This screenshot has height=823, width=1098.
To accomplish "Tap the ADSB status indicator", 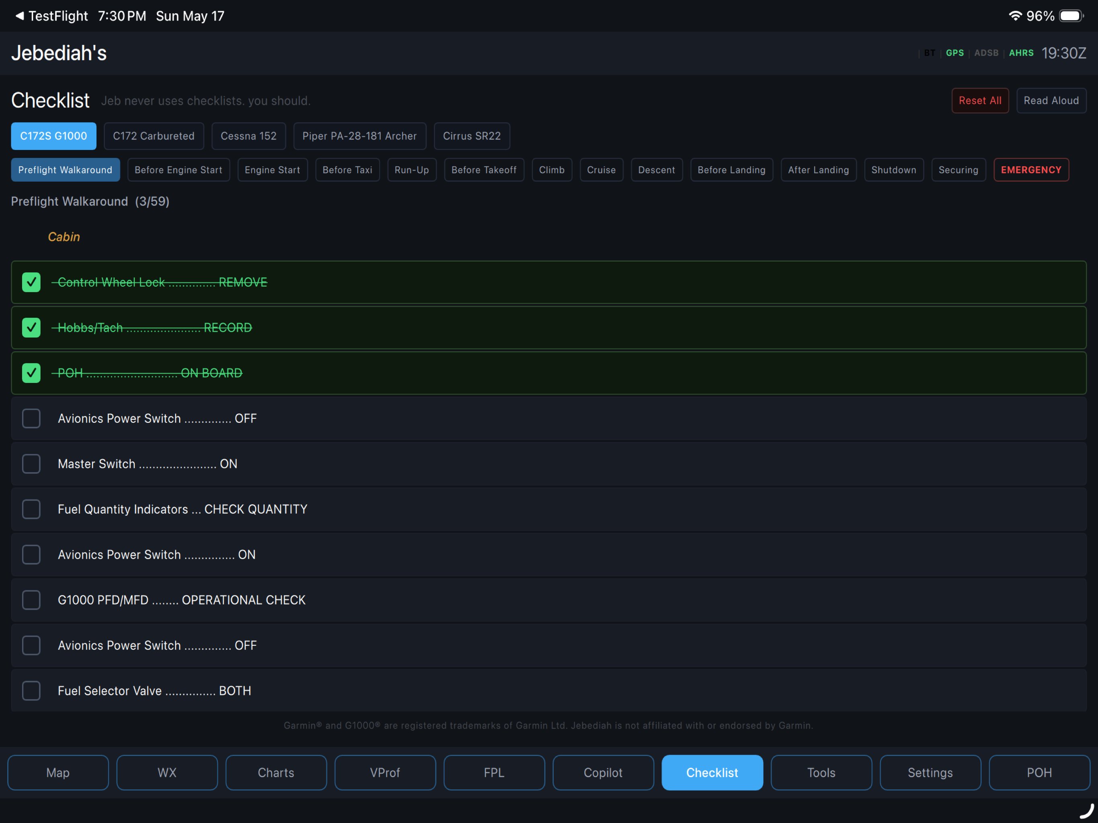I will pos(986,53).
